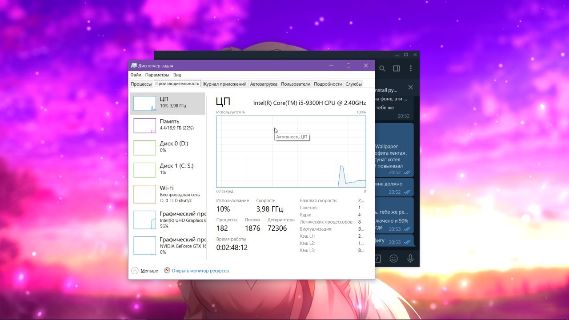Maximize the Telegram window
Viewport: 569px width, 320px height.
click(406, 55)
